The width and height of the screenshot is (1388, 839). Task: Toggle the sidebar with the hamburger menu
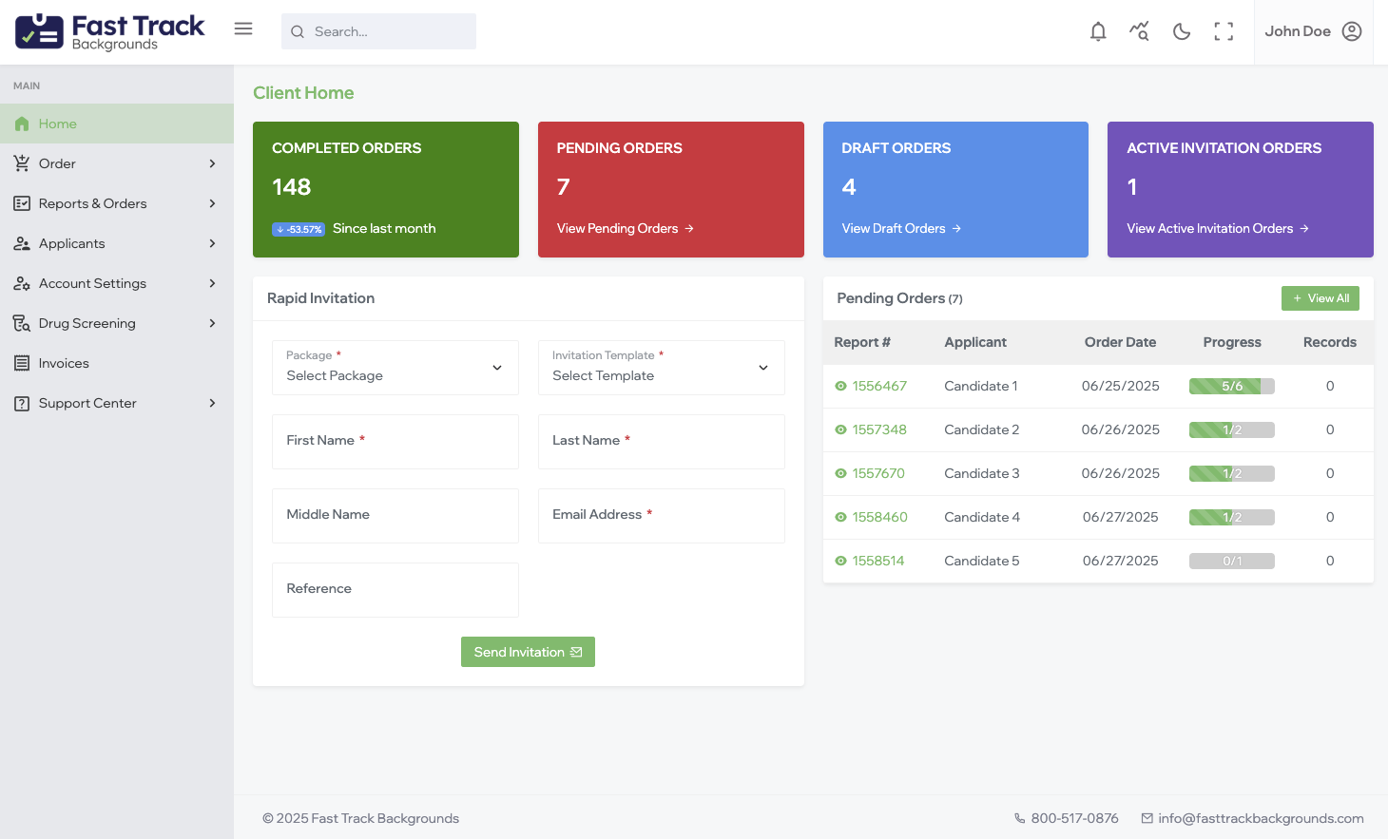pyautogui.click(x=243, y=29)
